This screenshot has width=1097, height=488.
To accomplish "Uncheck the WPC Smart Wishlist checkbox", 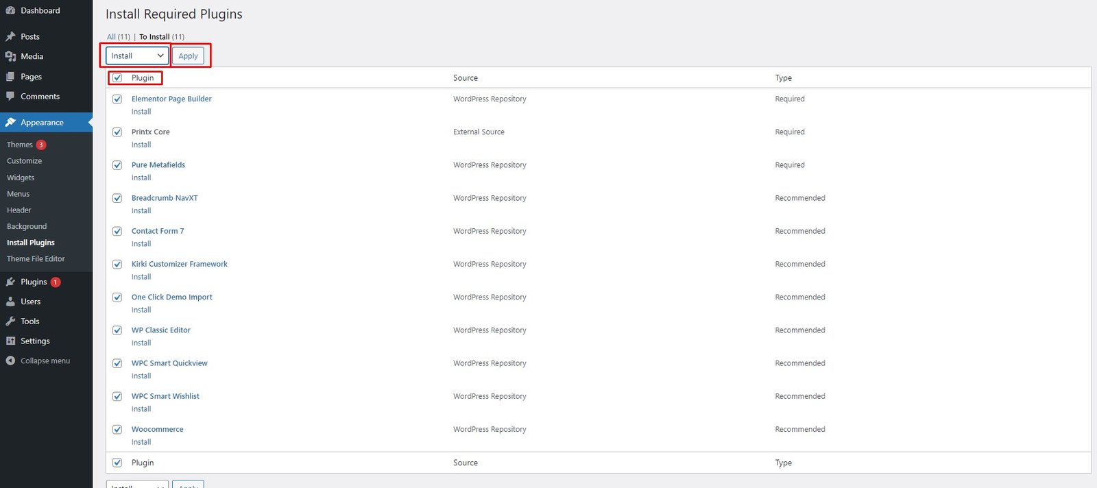I will point(117,396).
